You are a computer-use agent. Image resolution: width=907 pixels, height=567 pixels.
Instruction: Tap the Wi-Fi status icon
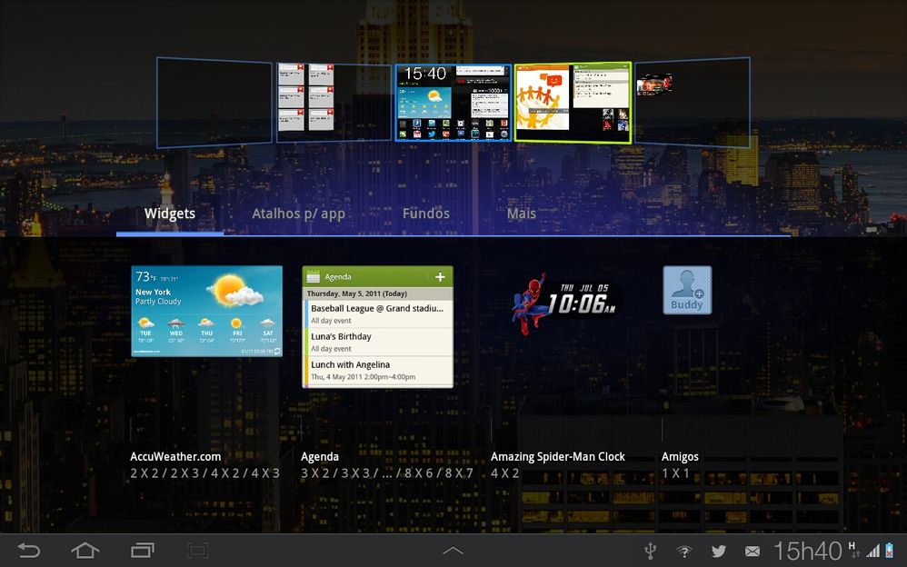coord(684,551)
